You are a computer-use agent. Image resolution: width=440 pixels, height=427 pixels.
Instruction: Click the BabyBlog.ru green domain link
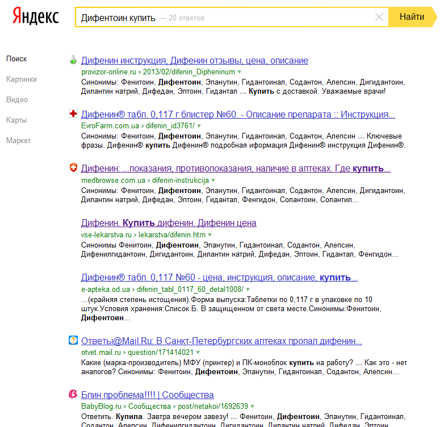point(101,406)
